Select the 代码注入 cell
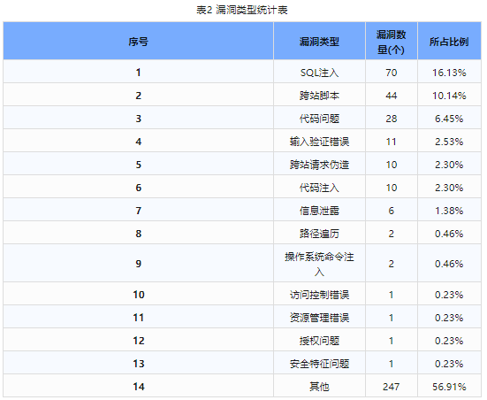 click(319, 188)
